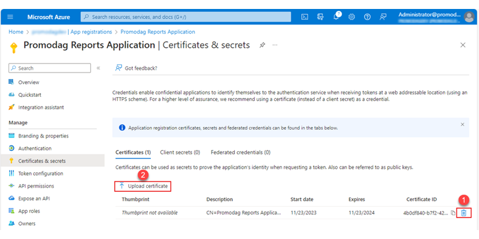
Task: Delete the certificate with the trash icon
Action: [x=463, y=213]
